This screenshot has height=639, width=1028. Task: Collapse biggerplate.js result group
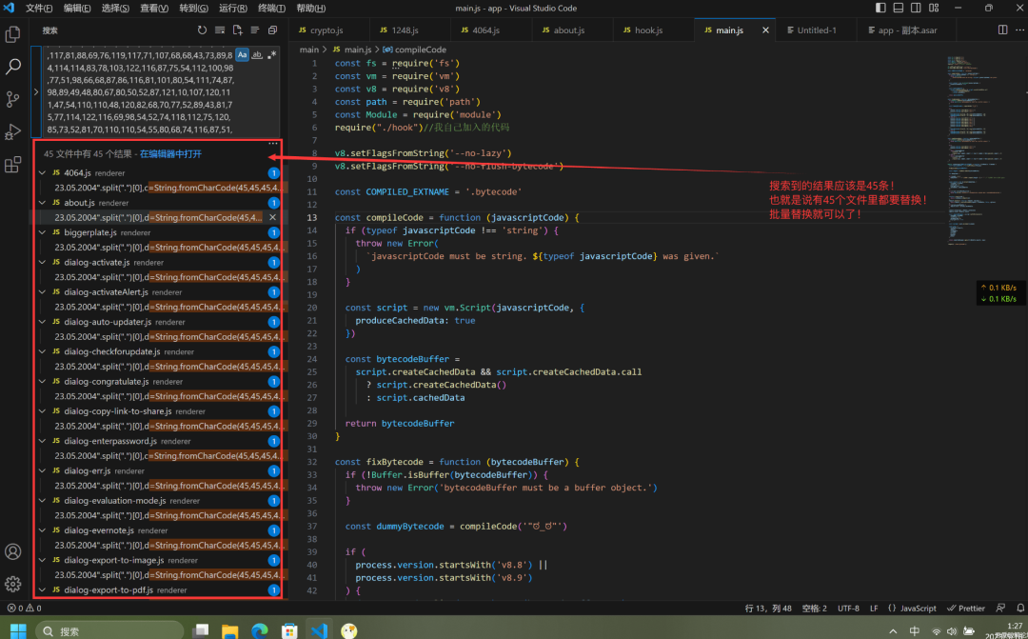pyautogui.click(x=43, y=232)
